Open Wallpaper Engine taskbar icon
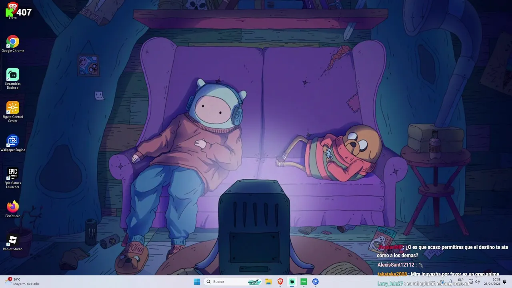The image size is (512, 288). coord(315,282)
